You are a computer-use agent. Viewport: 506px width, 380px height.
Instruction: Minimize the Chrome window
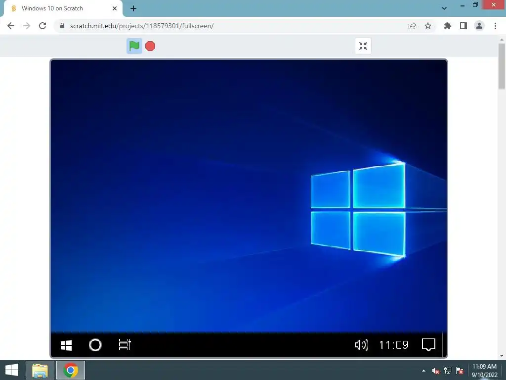(463, 5)
